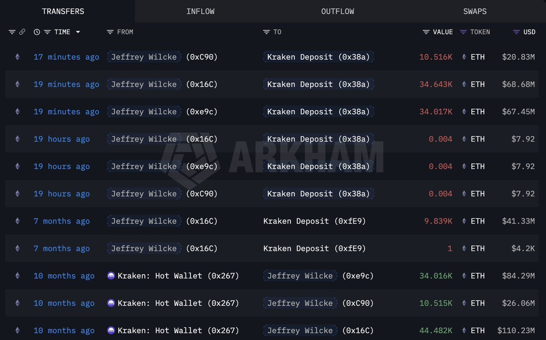Viewport: 546px width, 340px height.
Task: Open the TIME column filter icon
Action: (47, 32)
